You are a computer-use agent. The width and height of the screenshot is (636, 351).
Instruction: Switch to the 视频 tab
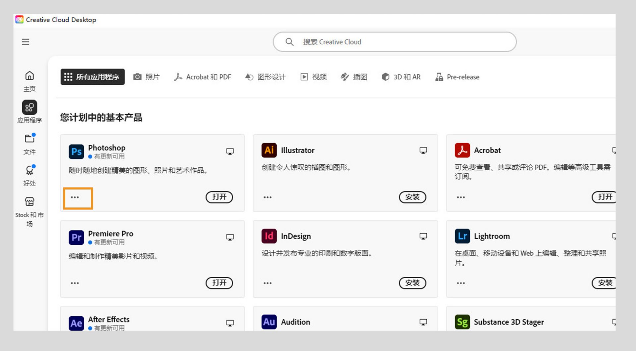coord(313,77)
